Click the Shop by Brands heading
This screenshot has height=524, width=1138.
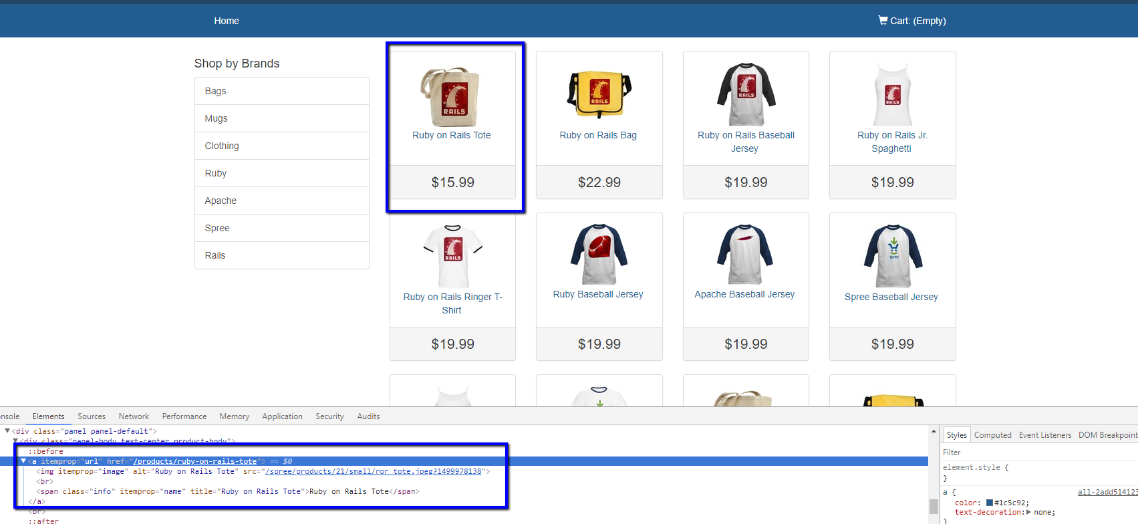[237, 63]
